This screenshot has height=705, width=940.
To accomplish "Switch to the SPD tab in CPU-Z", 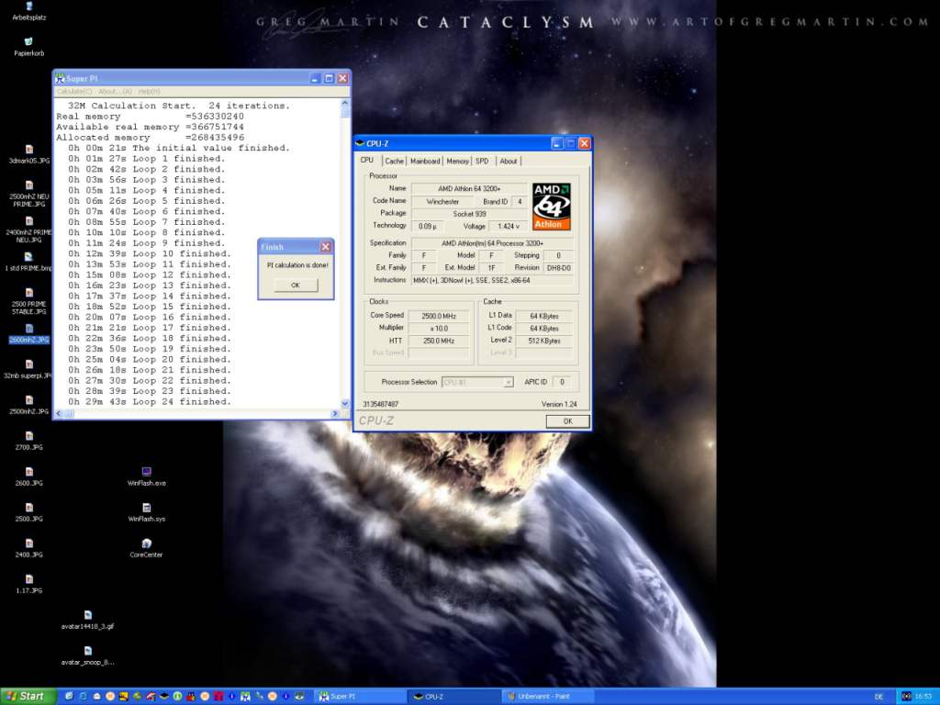I will click(482, 161).
